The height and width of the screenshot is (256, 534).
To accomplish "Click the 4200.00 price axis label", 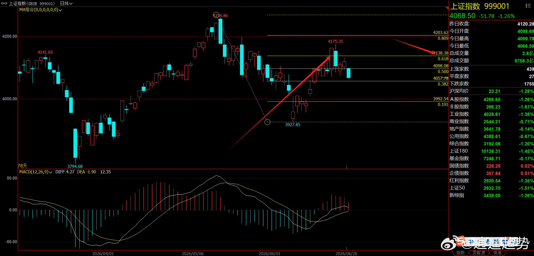I will [10, 36].
